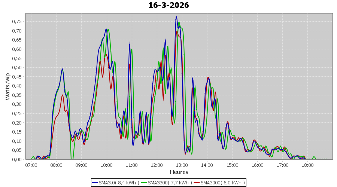Viewport: 337px width, 187px height.
Task: Click the chart title 16-3-2026
Action: 168,5
